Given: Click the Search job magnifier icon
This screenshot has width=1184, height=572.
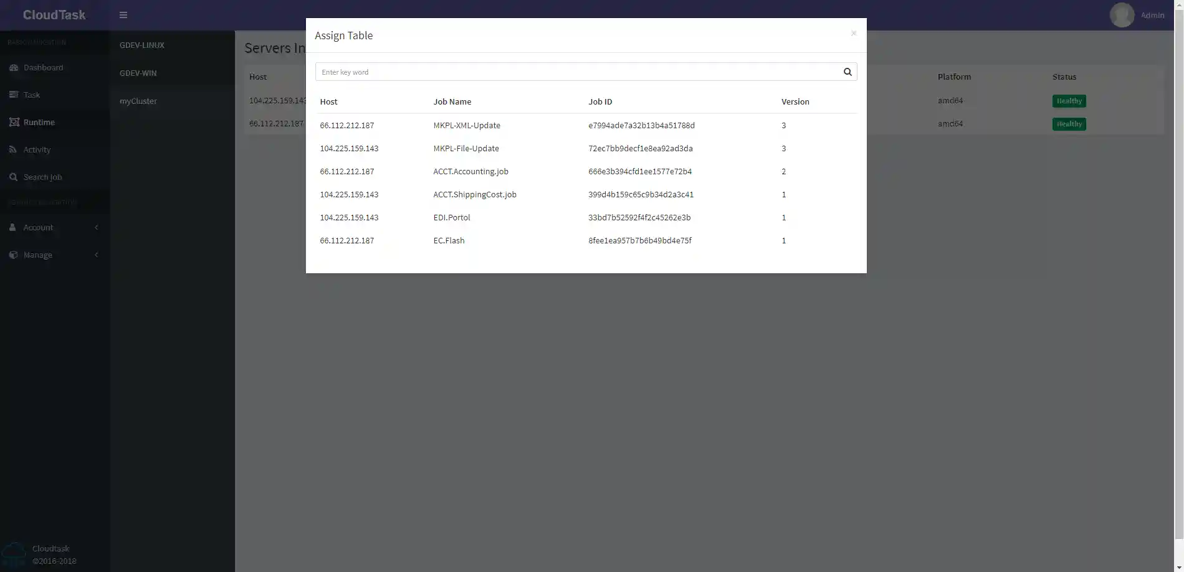Looking at the screenshot, I should (x=13, y=177).
